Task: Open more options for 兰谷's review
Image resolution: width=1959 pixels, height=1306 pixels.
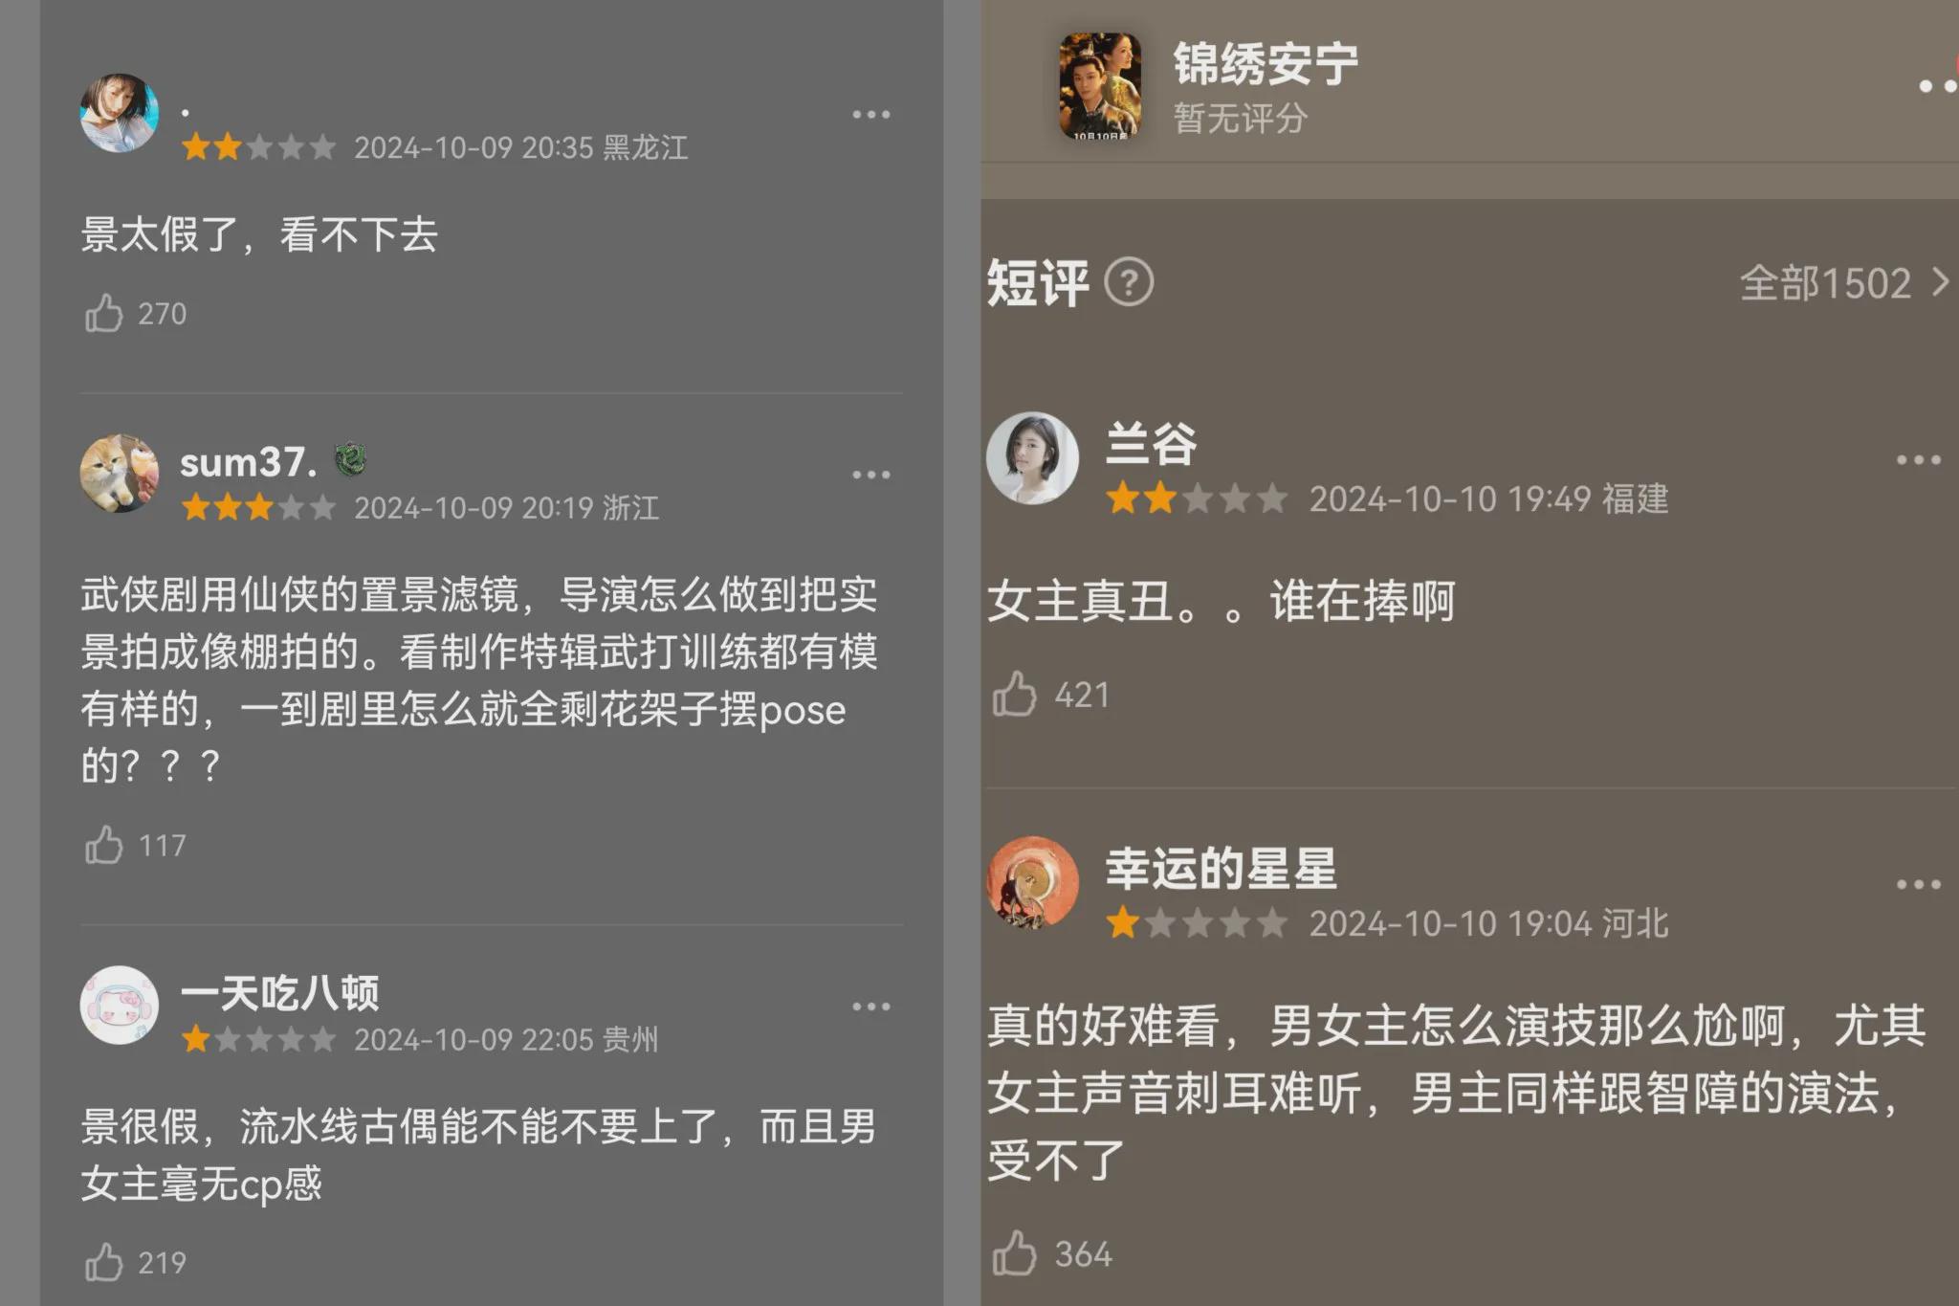Action: (x=1918, y=460)
